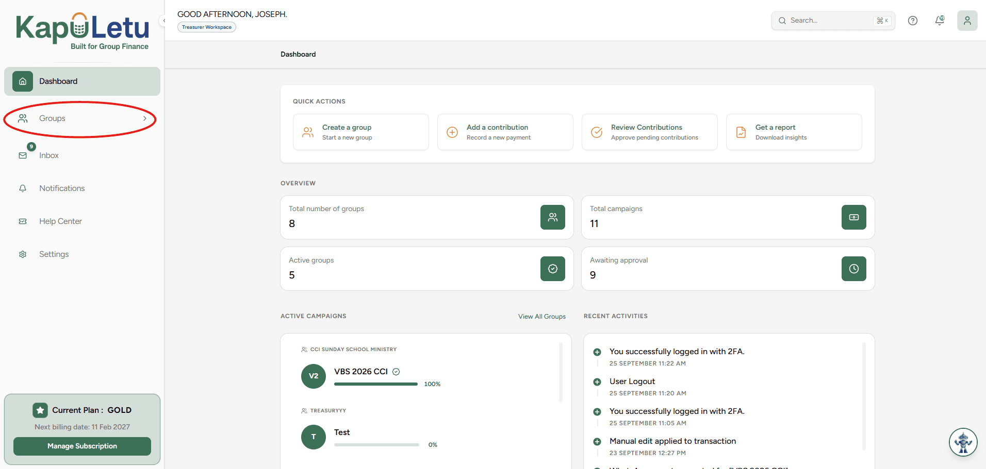The image size is (986, 469).
Task: Click the Manage Subscription button
Action: pyautogui.click(x=83, y=446)
